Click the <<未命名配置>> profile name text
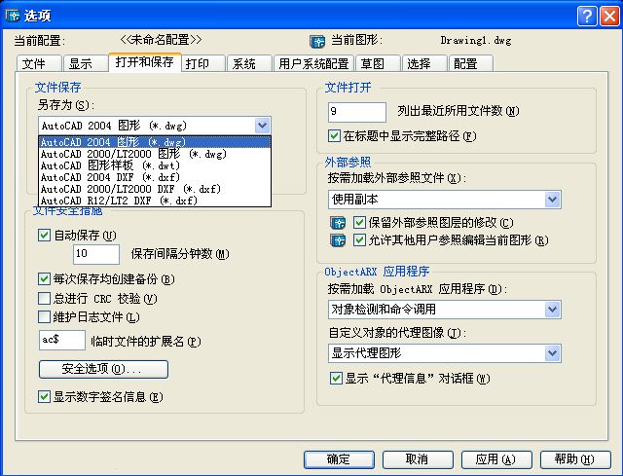Image resolution: width=623 pixels, height=476 pixels. [161, 40]
